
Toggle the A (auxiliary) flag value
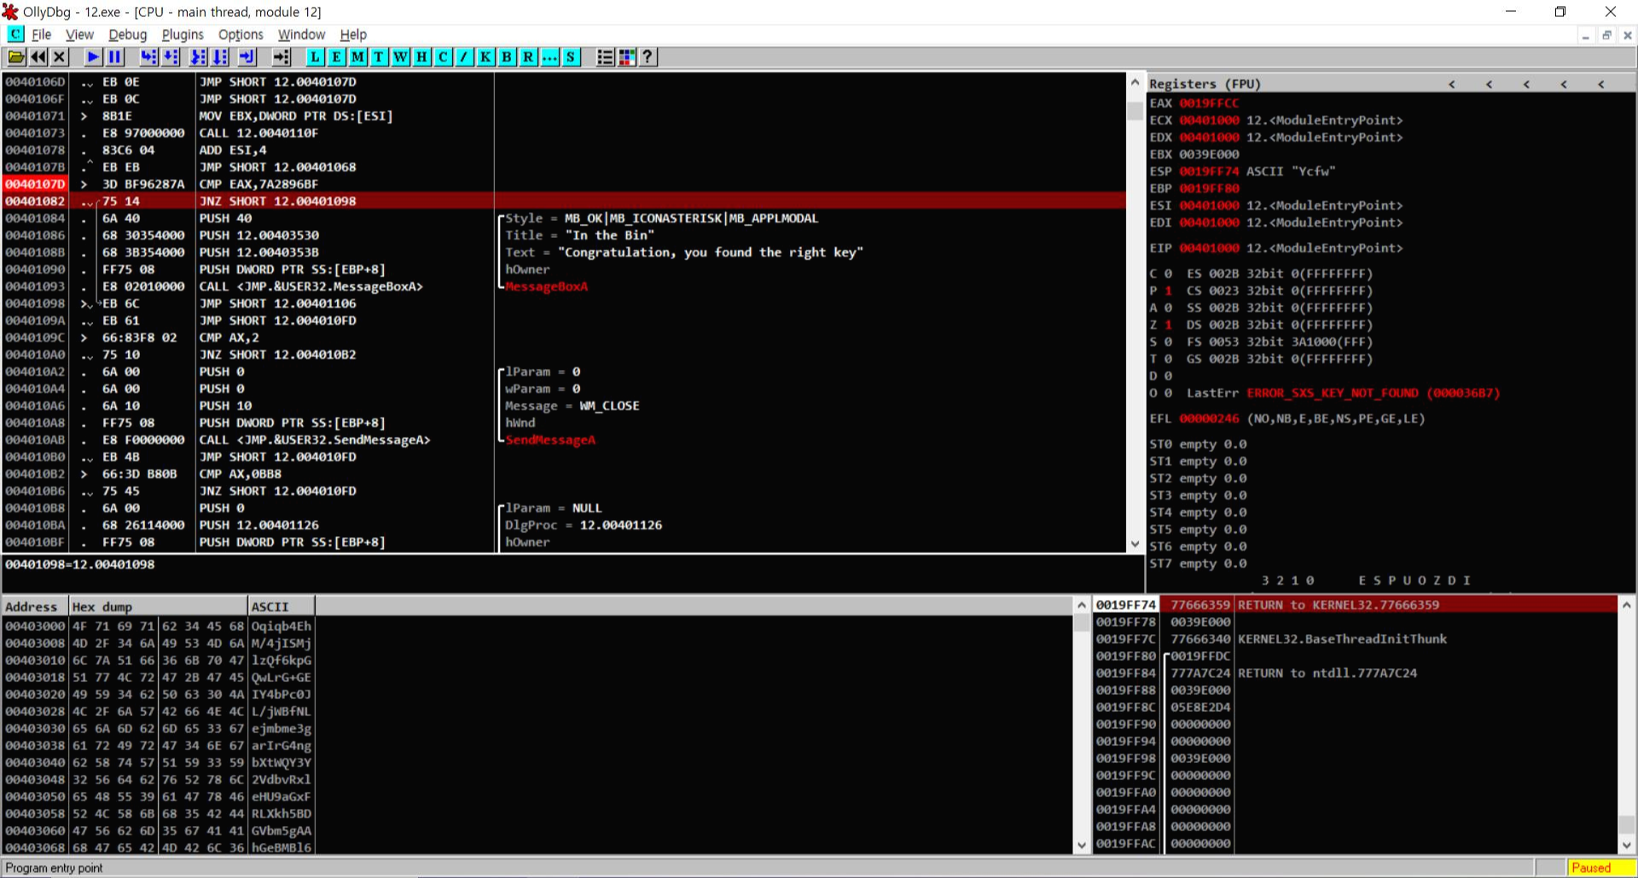pos(1168,308)
